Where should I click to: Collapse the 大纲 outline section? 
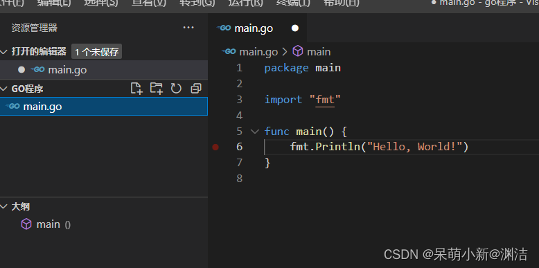pos(3,206)
